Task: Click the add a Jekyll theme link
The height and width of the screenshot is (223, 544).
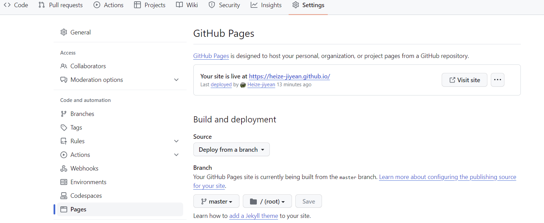Action: coord(254,216)
